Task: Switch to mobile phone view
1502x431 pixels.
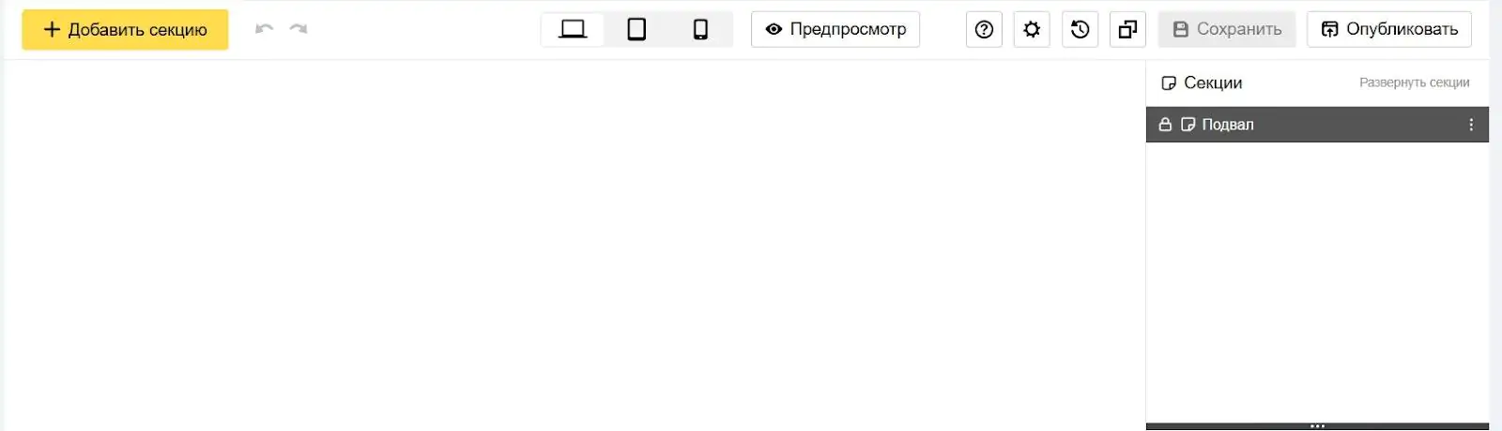Action: pos(700,29)
